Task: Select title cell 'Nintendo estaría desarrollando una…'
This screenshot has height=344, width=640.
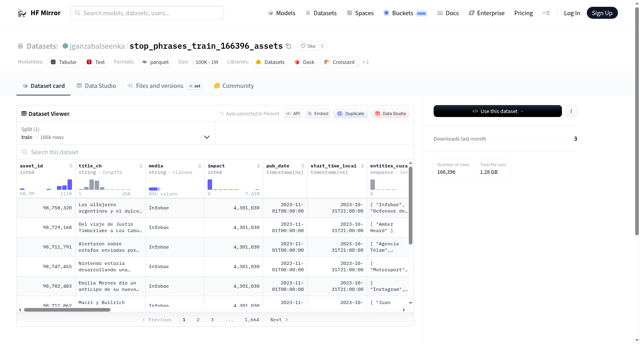Action: click(110, 266)
